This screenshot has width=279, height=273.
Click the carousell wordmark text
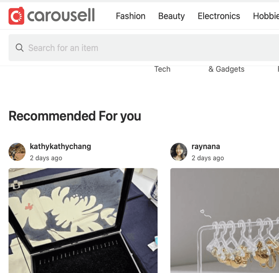(61, 15)
